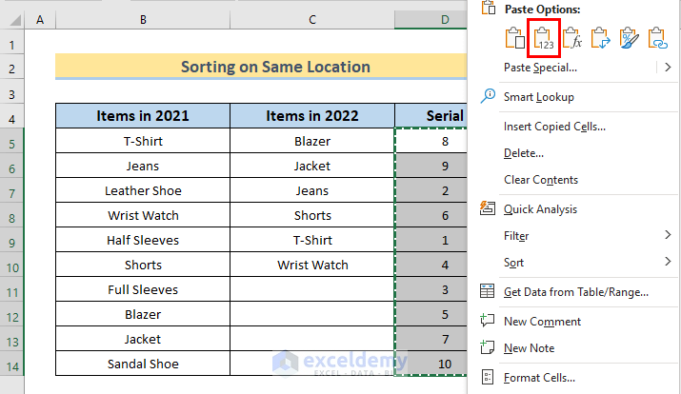Click the standard Paste clipboard icon
The width and height of the screenshot is (681, 394).
click(x=514, y=38)
